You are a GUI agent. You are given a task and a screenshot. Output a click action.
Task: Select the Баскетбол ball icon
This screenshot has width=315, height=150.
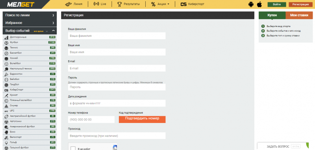coord(6,53)
